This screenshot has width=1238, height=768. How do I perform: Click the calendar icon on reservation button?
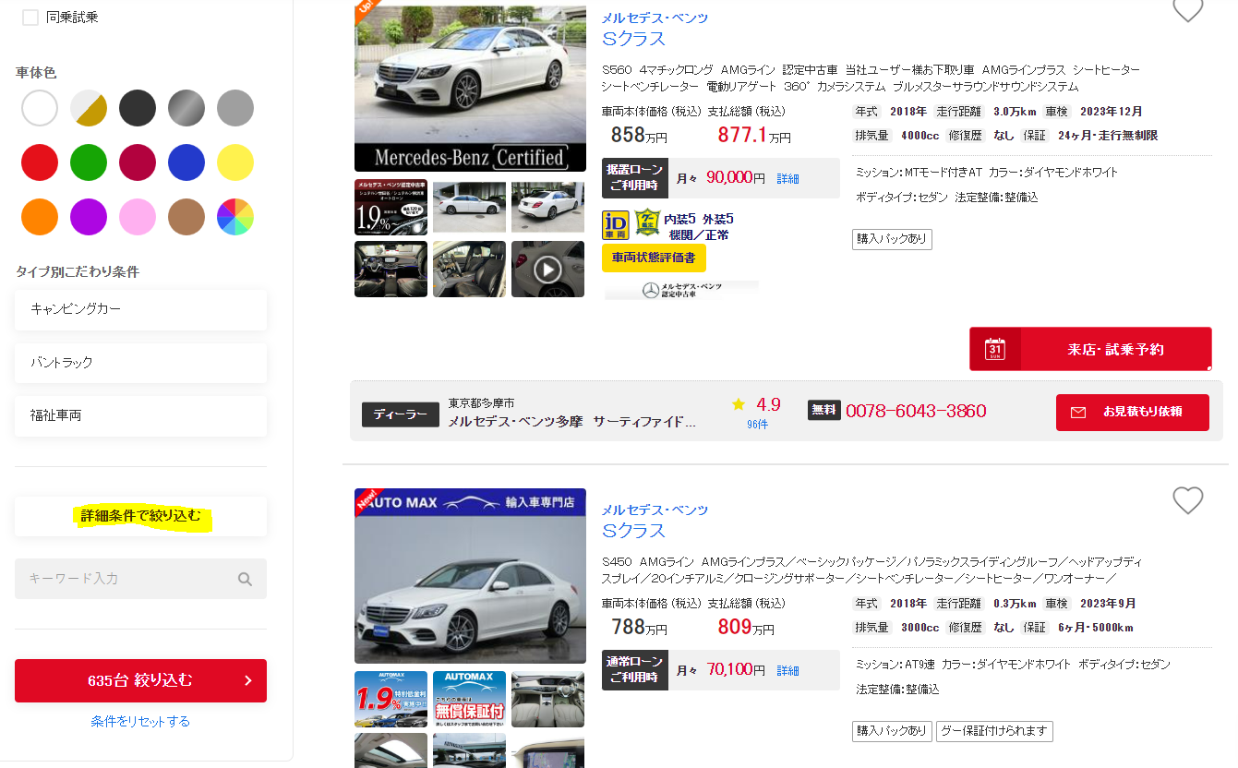(x=995, y=349)
